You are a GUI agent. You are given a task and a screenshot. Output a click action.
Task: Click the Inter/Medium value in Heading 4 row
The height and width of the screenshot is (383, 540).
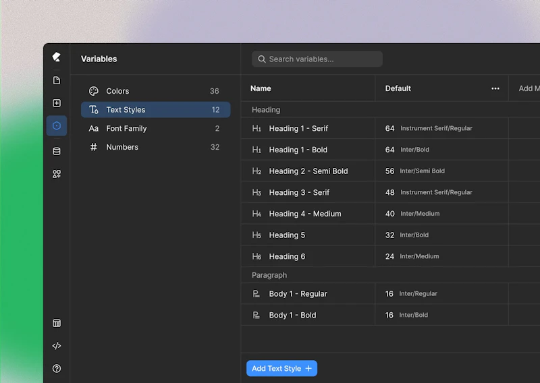[x=420, y=214]
